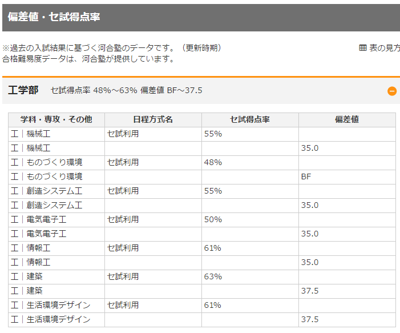Collapse the 工学部 section with orange minus icon

(392, 91)
